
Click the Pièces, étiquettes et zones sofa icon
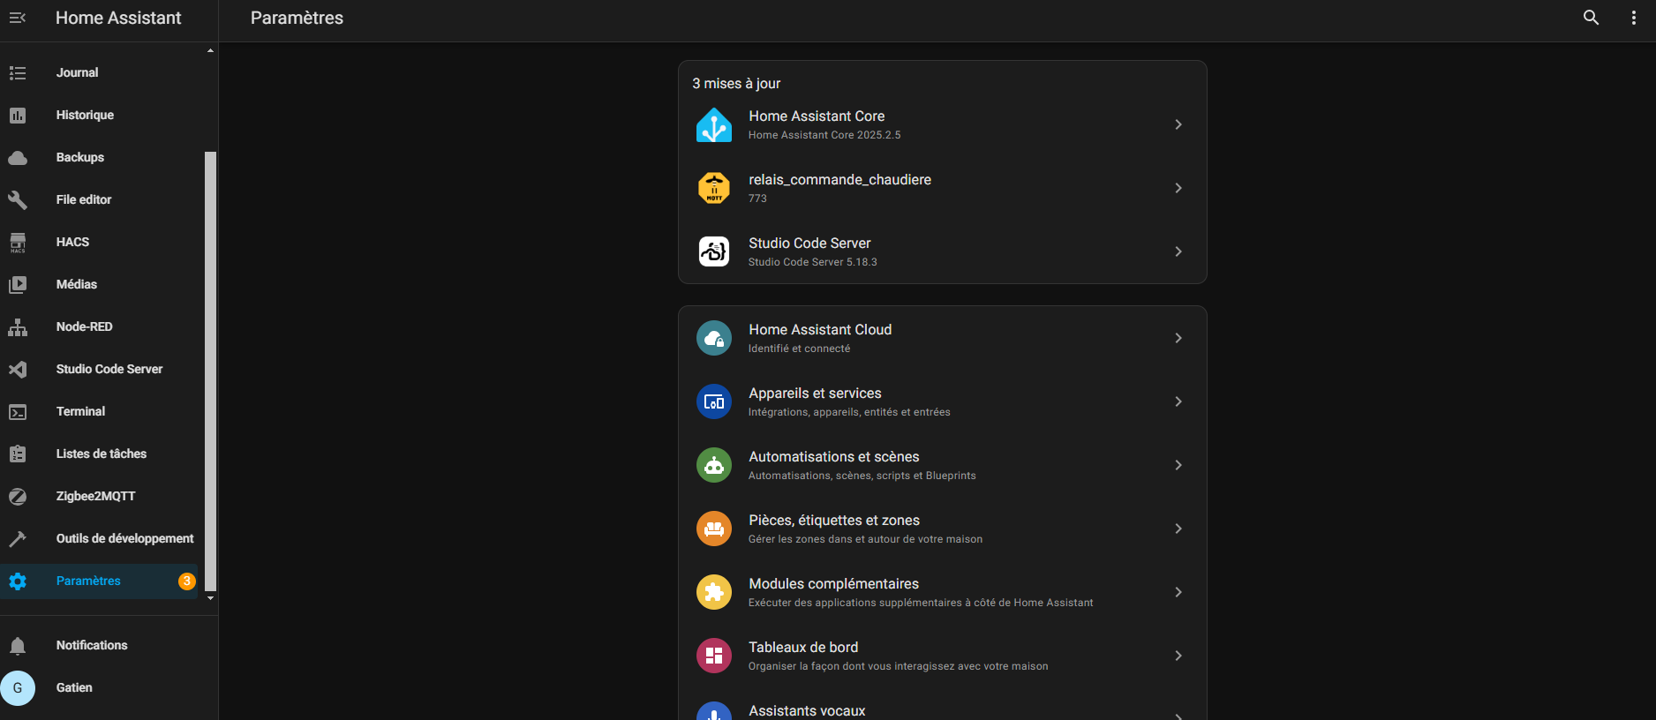coord(714,529)
